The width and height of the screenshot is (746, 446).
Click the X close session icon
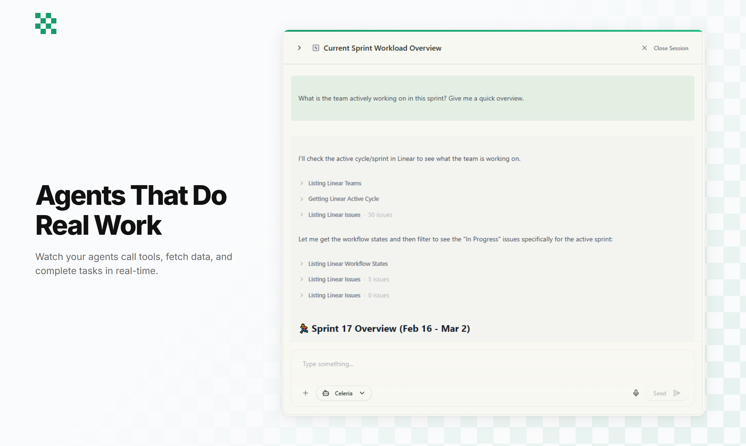[x=644, y=48]
